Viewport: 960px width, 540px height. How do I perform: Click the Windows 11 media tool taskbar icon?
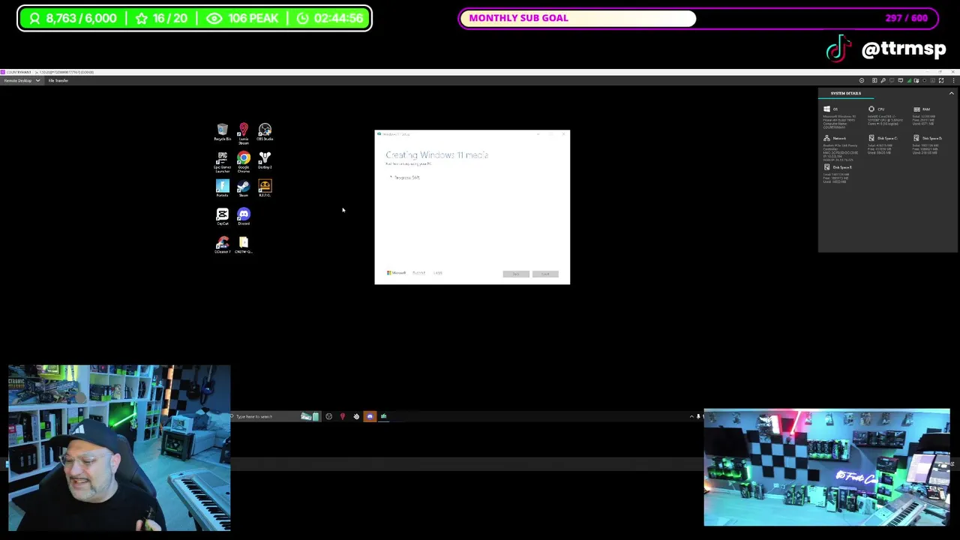(x=384, y=416)
